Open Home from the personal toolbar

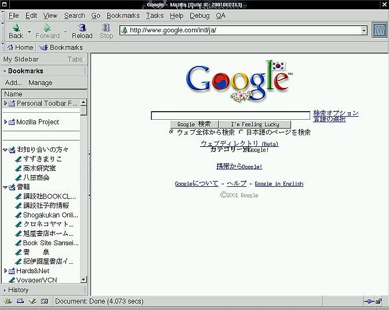coord(20,47)
